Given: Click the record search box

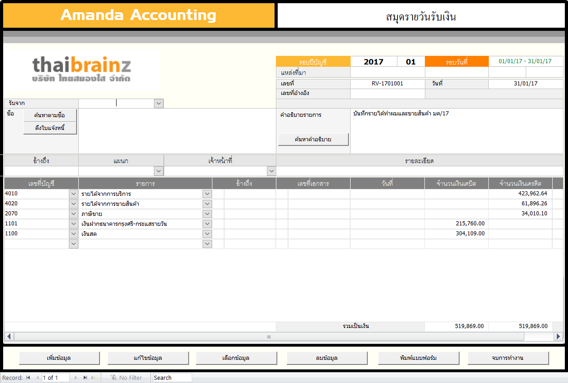Looking at the screenshot, I should pos(172,378).
